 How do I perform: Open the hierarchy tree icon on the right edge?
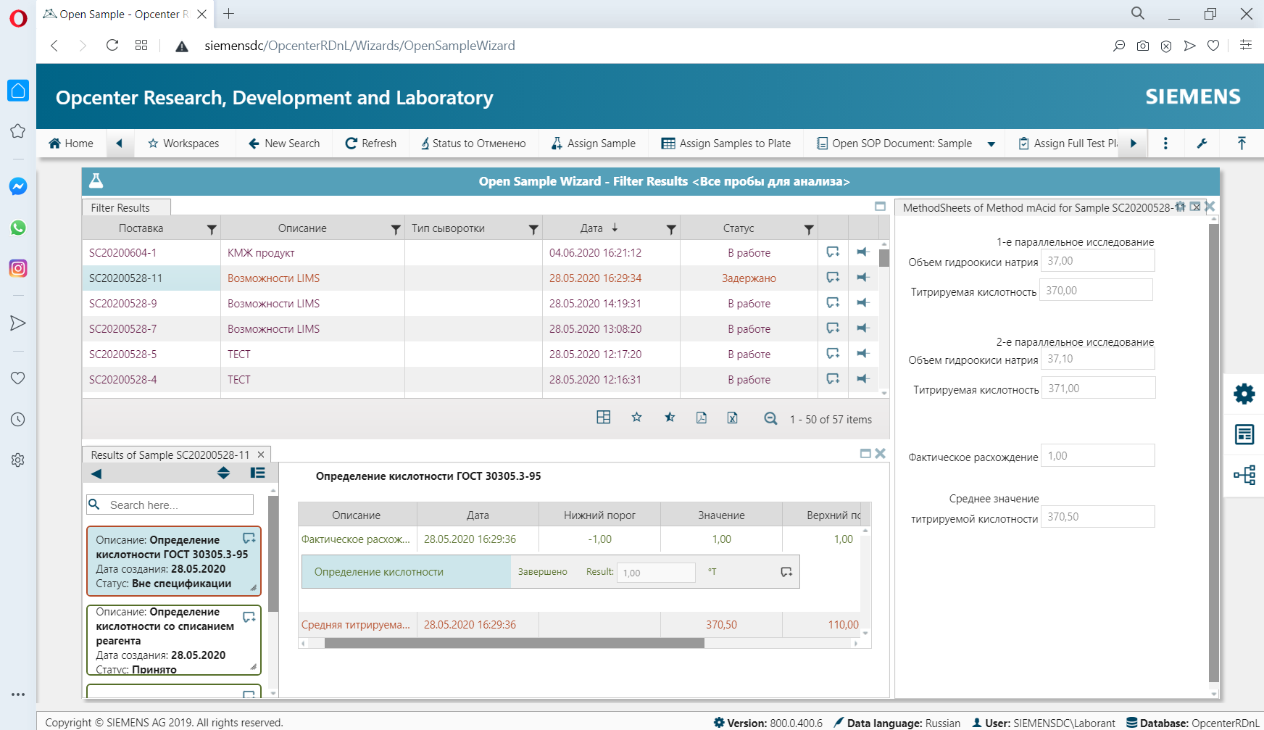tap(1244, 475)
